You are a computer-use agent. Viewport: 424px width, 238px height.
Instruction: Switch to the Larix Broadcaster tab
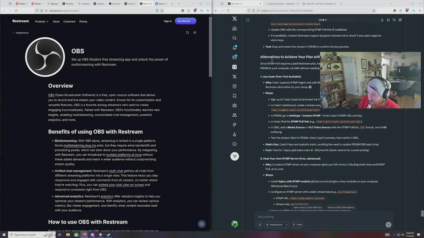(x=282, y=4)
